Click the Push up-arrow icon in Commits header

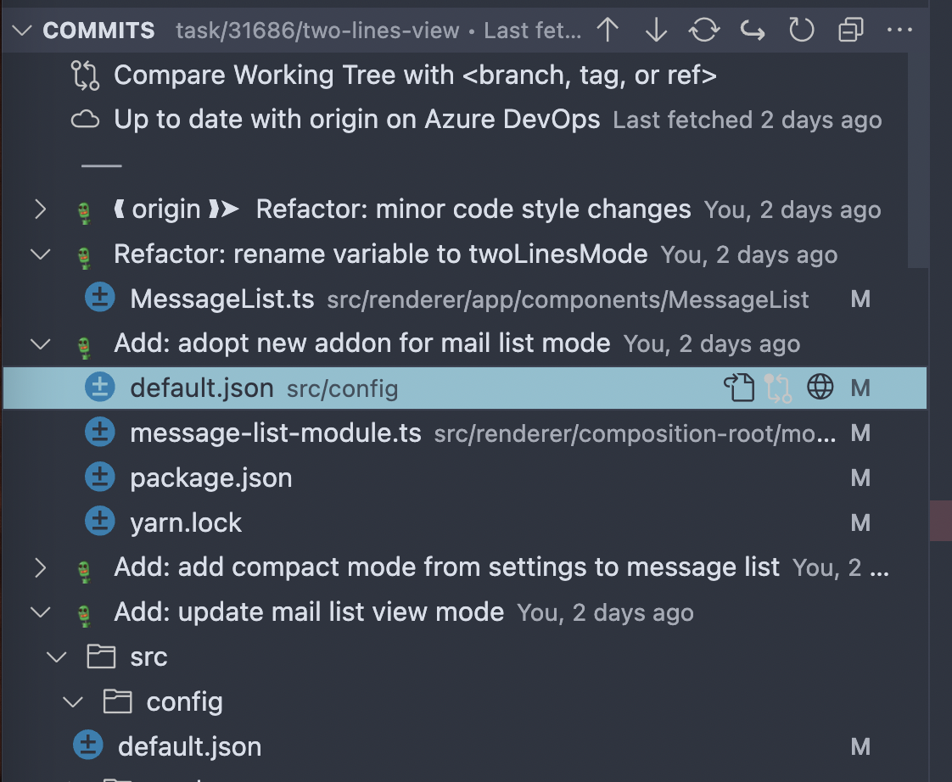point(608,30)
